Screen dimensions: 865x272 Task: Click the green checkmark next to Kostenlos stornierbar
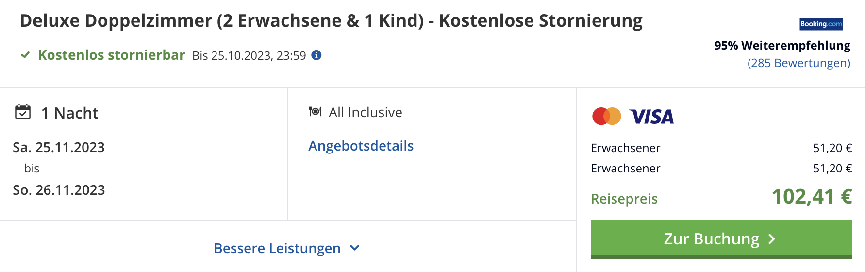(x=25, y=55)
